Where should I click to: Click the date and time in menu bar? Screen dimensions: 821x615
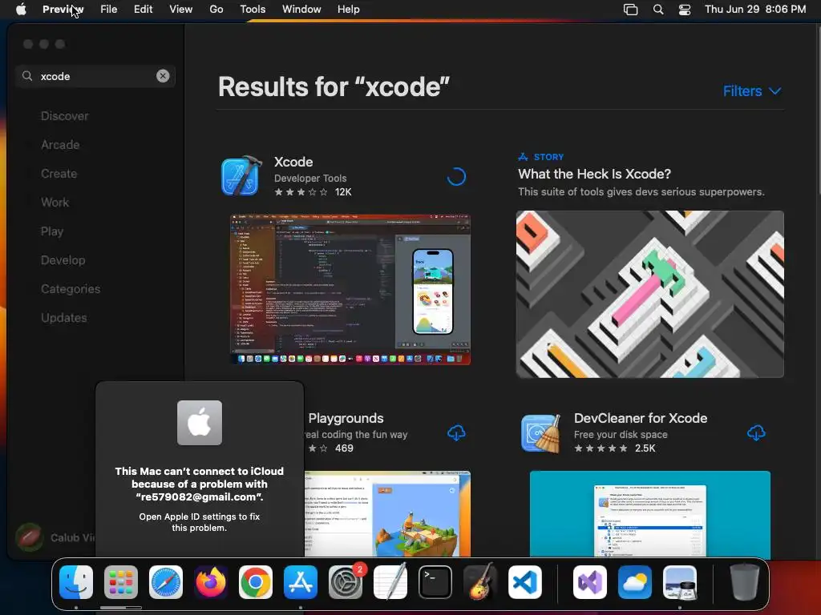click(x=755, y=10)
